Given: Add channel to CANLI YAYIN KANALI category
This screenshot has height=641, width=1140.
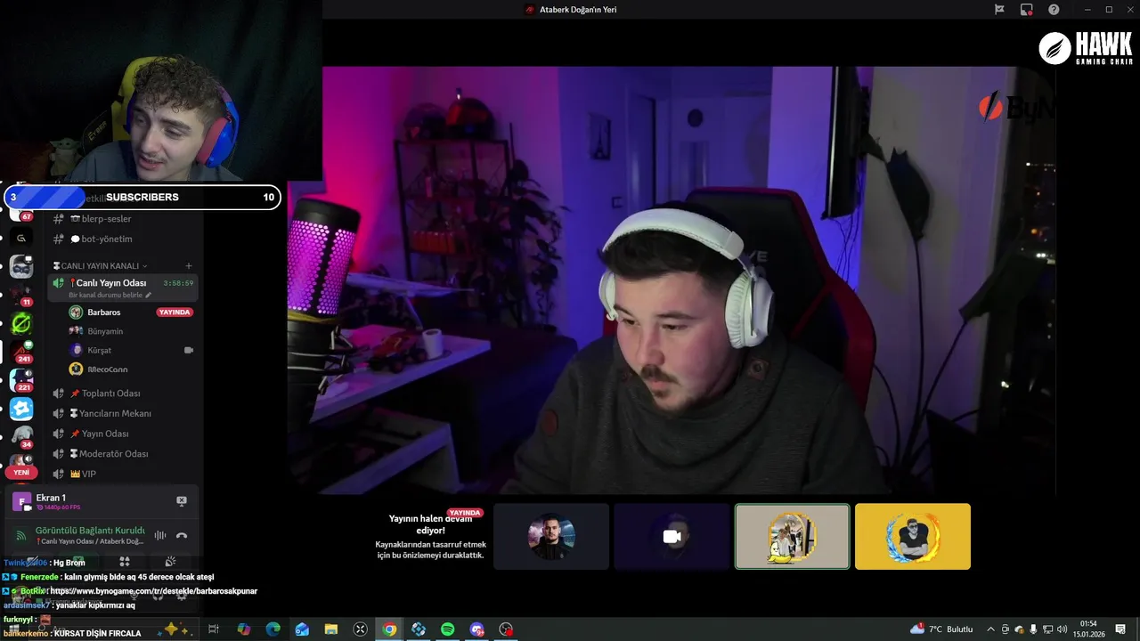Looking at the screenshot, I should click(189, 266).
